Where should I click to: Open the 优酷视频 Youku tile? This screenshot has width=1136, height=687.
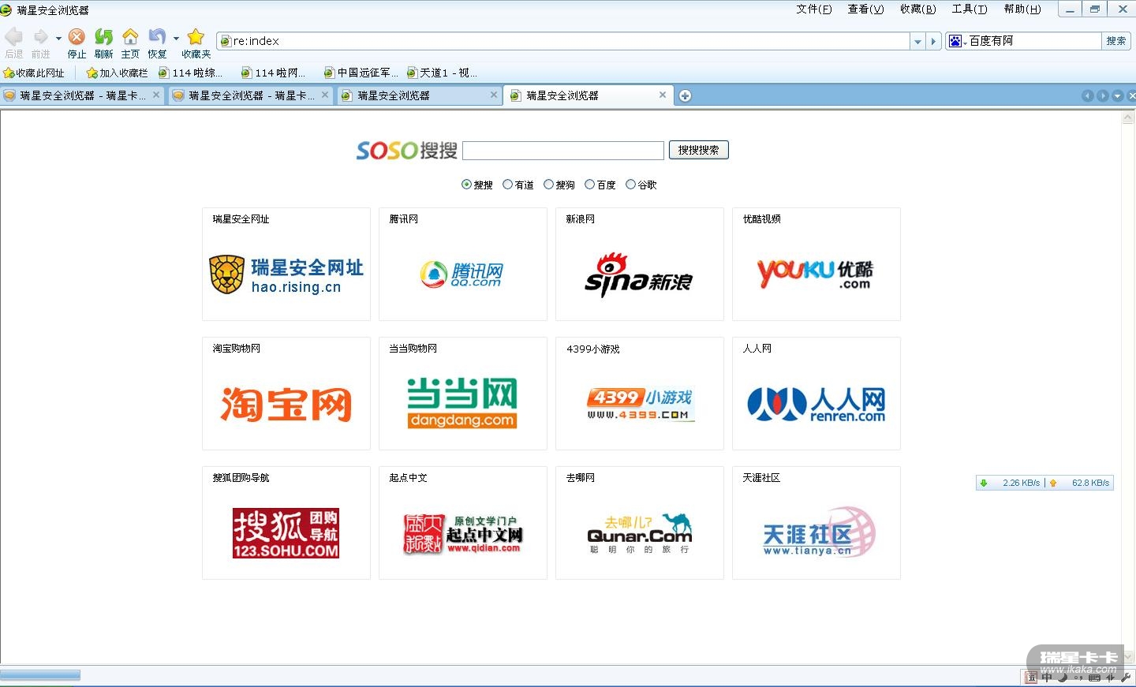click(x=816, y=264)
